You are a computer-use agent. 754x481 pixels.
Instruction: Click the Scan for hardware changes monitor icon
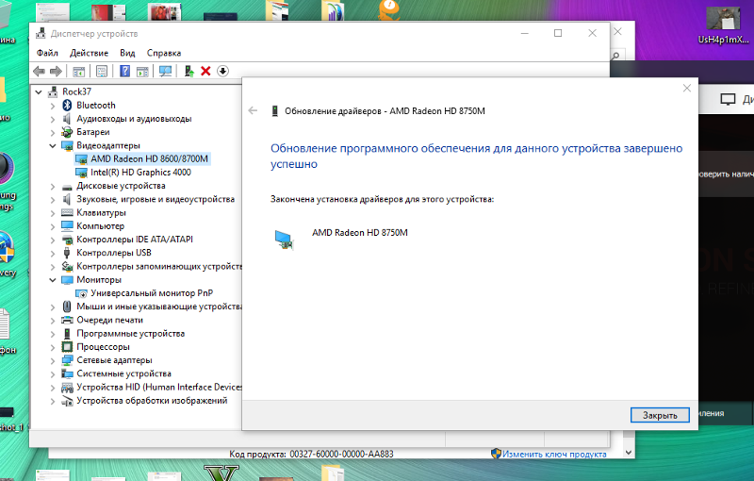[x=165, y=72]
